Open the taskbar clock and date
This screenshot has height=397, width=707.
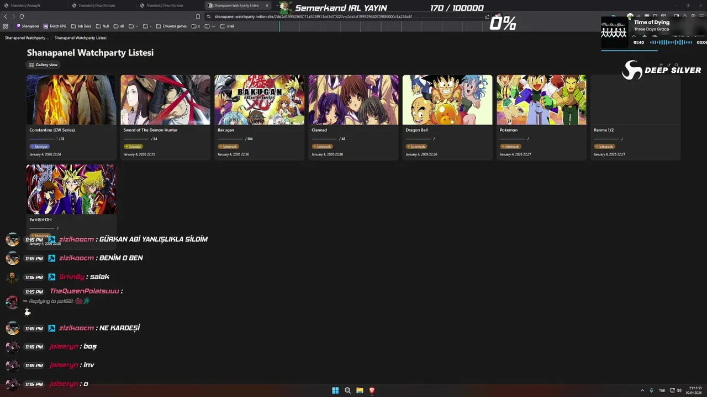pyautogui.click(x=694, y=390)
